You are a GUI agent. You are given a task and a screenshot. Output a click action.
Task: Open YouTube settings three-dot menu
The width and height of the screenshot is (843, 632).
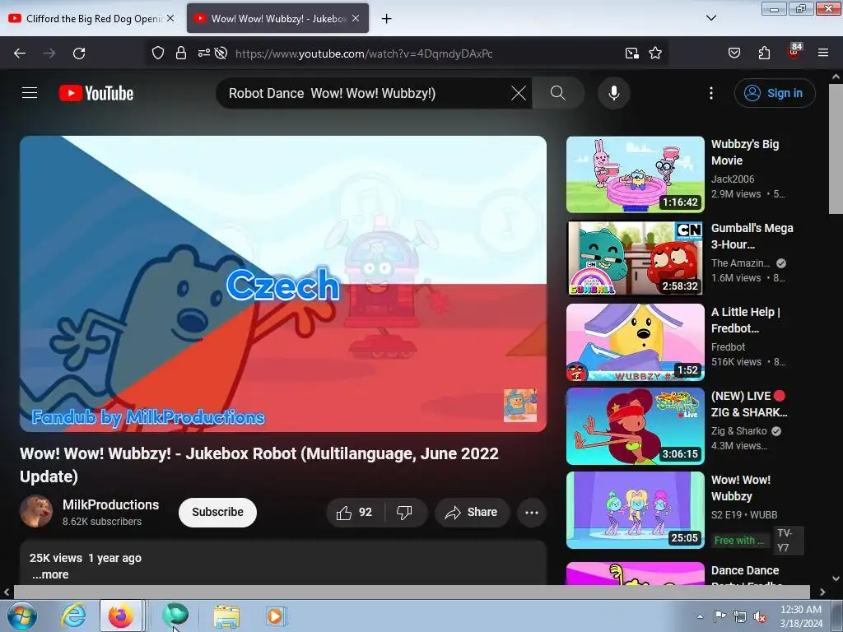point(710,93)
